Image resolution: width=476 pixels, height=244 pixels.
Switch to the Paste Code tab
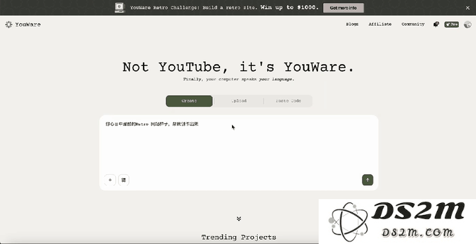[288, 101]
